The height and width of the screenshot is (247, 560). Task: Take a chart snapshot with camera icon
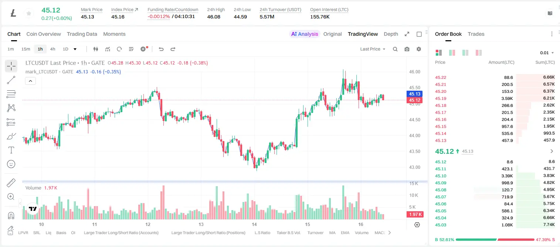(x=407, y=49)
